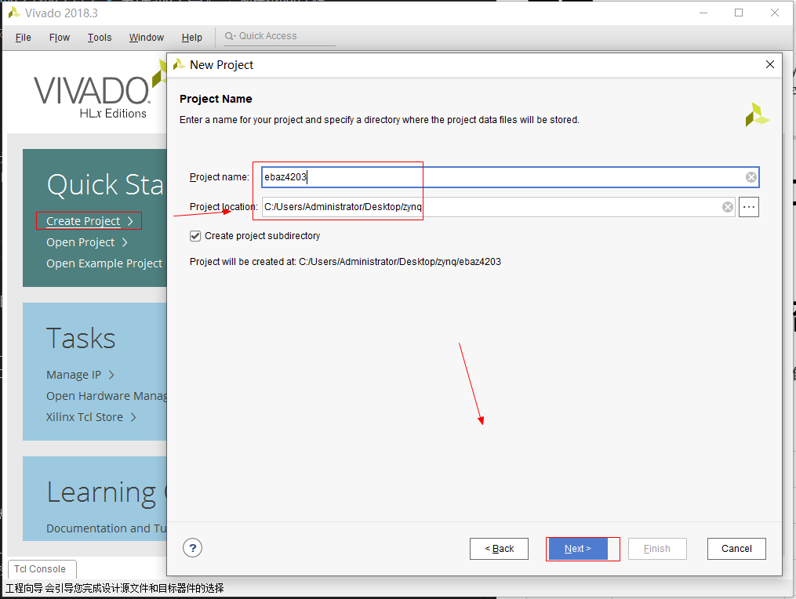The width and height of the screenshot is (796, 599).
Task: Toggle Create project subdirectory checkbox
Action: tap(195, 236)
